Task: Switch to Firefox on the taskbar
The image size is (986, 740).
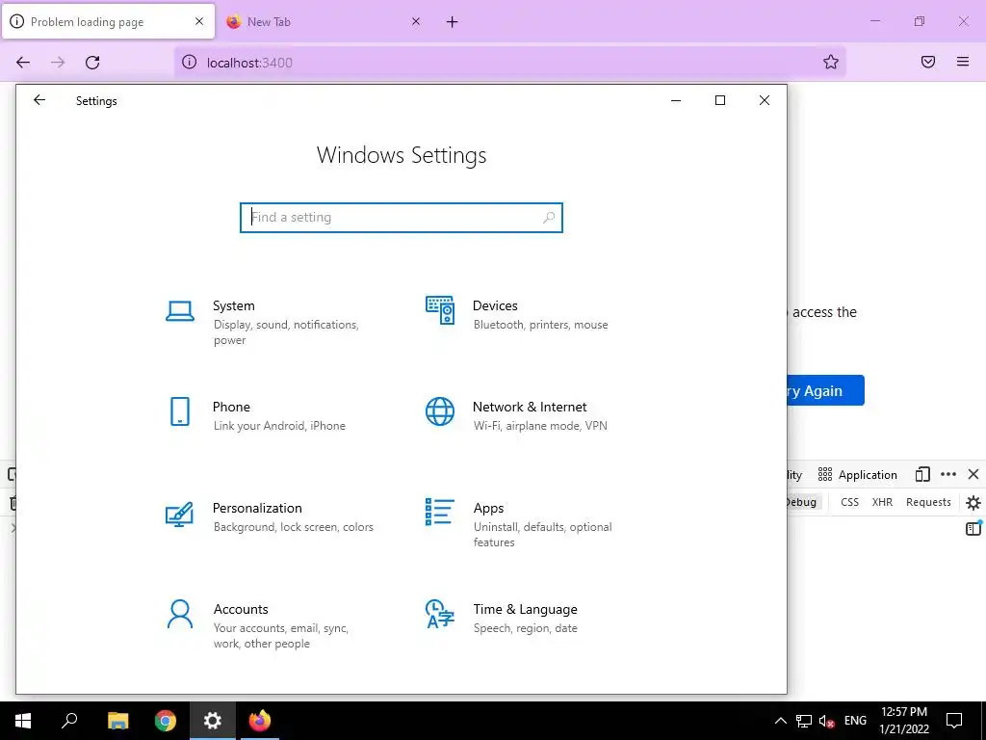Action: coord(260,721)
